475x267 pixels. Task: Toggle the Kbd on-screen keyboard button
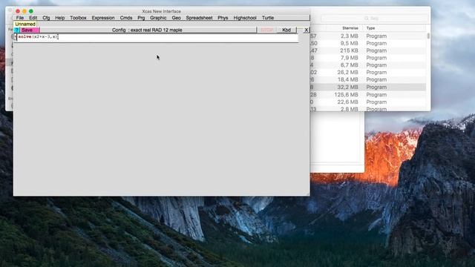coord(286,30)
